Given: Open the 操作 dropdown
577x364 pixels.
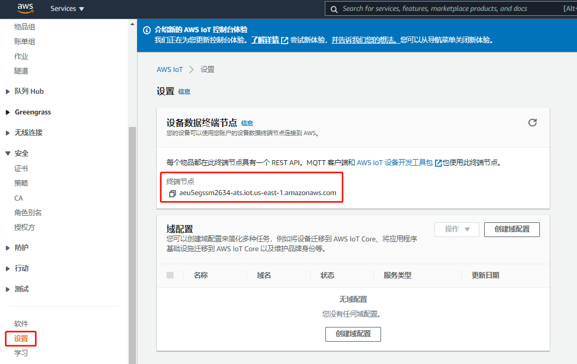Looking at the screenshot, I should click(457, 229).
